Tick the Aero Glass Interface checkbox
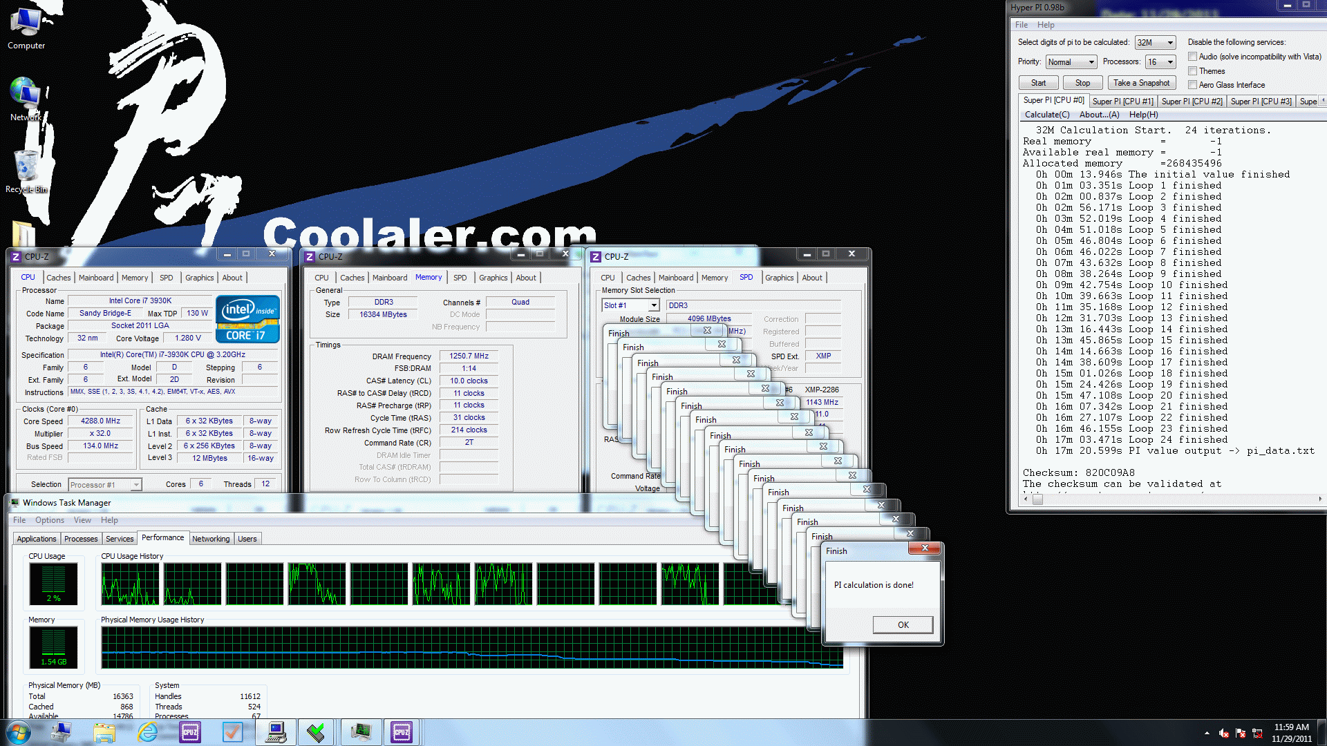Image resolution: width=1327 pixels, height=746 pixels. click(x=1192, y=85)
